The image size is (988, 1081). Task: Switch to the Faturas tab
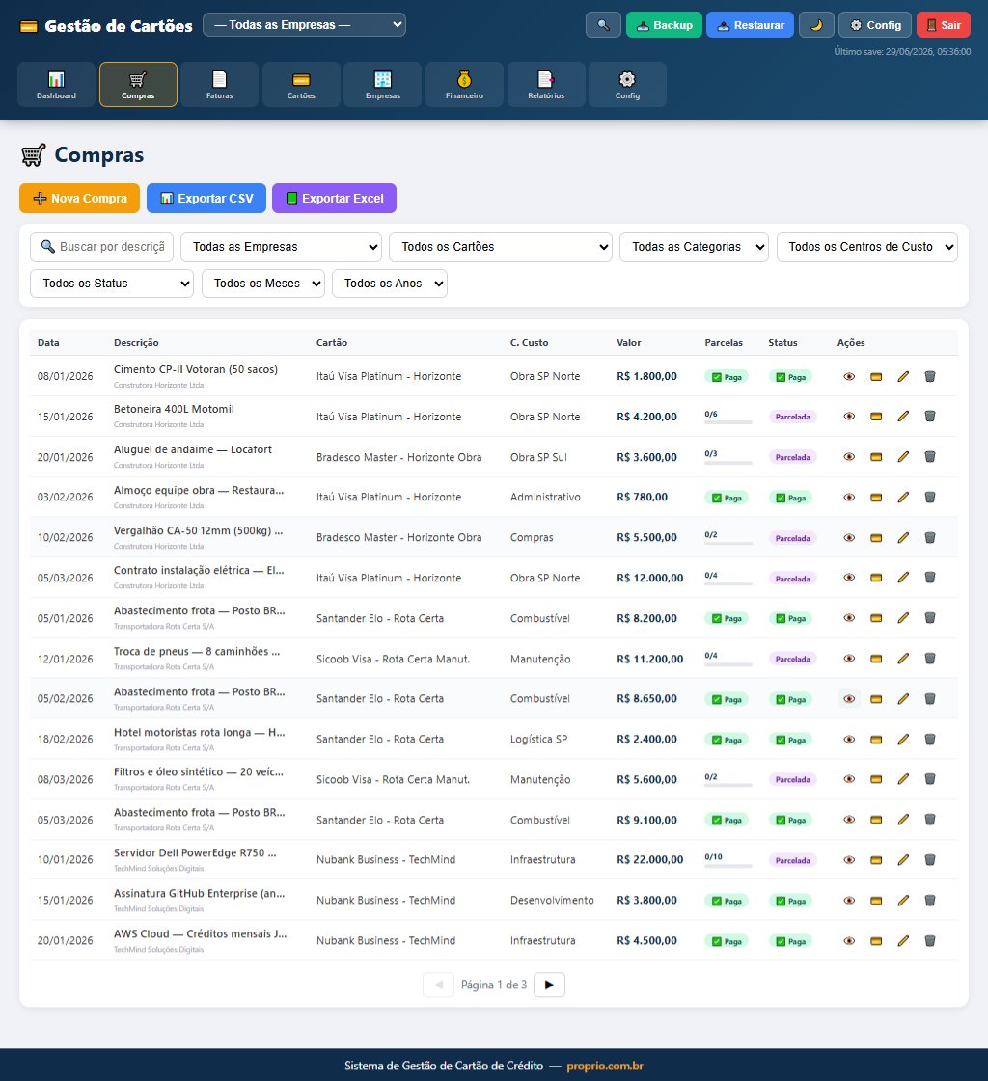(219, 85)
